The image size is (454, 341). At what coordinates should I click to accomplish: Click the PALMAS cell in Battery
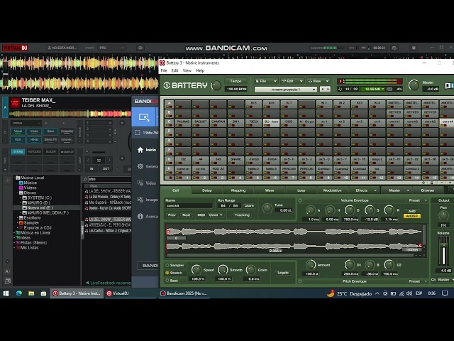pos(183,123)
